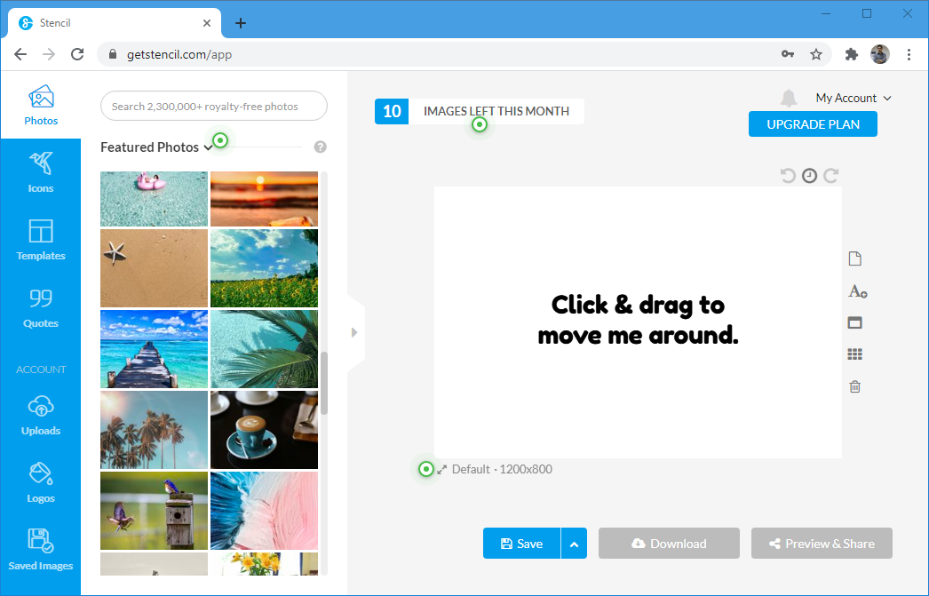Open the Uploads sidebar section
The width and height of the screenshot is (929, 596).
tap(41, 416)
